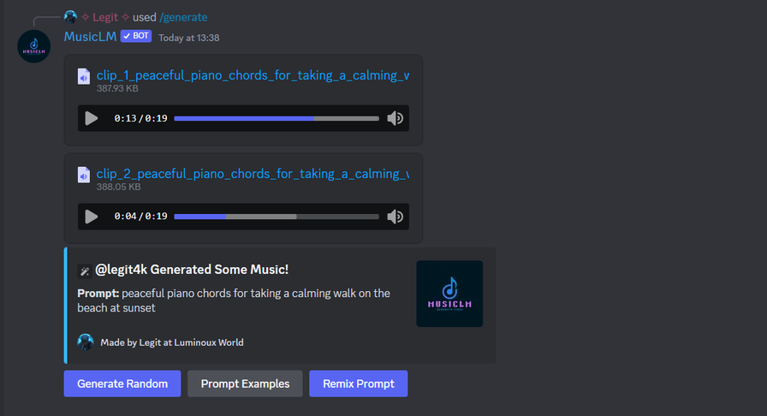Viewport: 767px width, 416px height.
Task: Open the MusicLM logo thumbnail in the embed
Action: click(449, 294)
